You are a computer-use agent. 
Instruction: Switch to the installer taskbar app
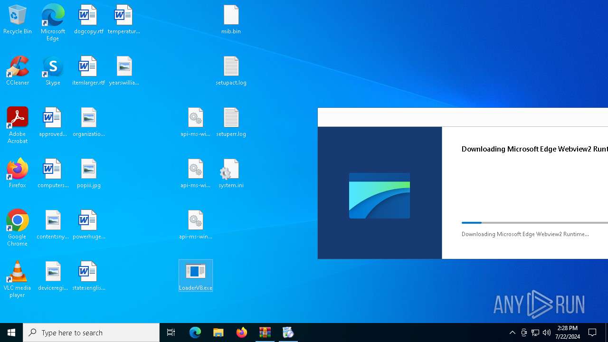click(288, 332)
